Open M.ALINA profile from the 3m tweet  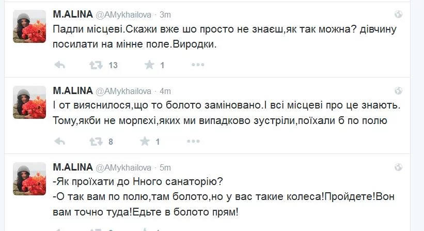pos(73,14)
